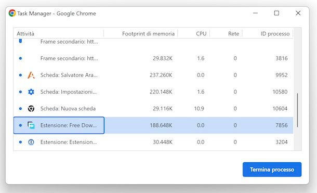
Task: Click the Chrome logo in title bar
Action: pos(12,13)
